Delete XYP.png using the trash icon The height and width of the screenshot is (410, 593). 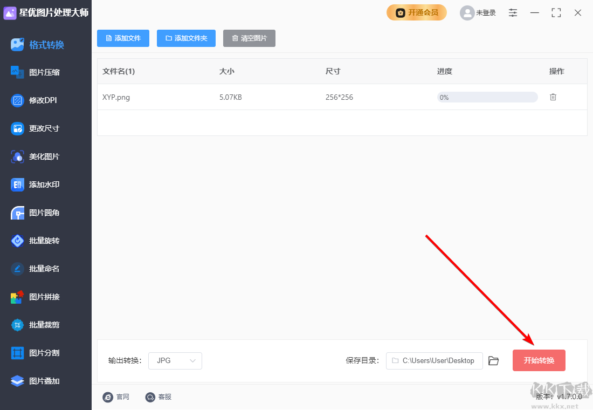click(x=553, y=97)
